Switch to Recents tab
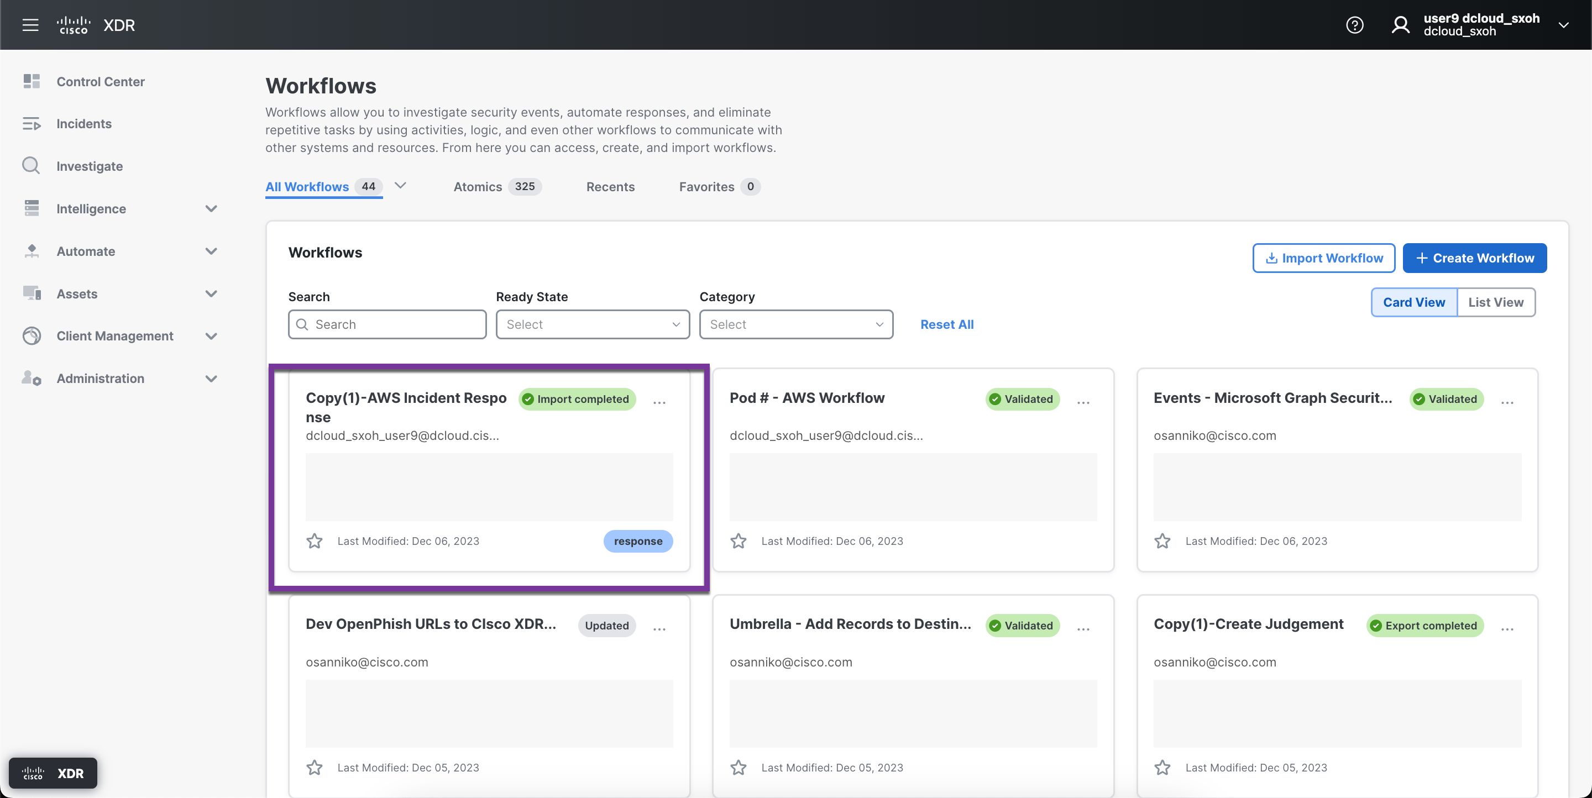Screen dimensions: 1592x798 pos(610,187)
